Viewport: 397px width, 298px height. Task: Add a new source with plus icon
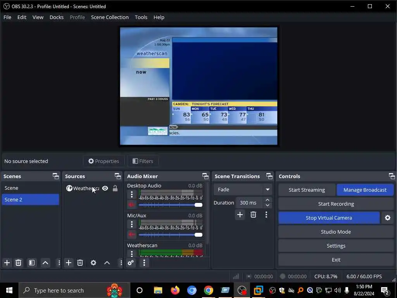point(69,263)
